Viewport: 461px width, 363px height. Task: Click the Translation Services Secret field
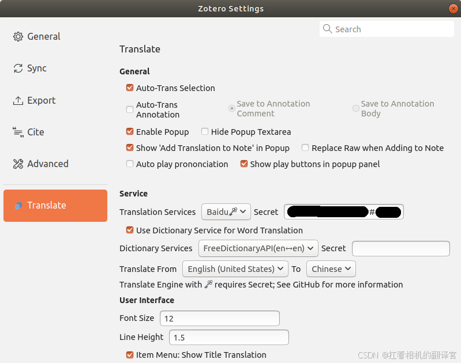(344, 212)
